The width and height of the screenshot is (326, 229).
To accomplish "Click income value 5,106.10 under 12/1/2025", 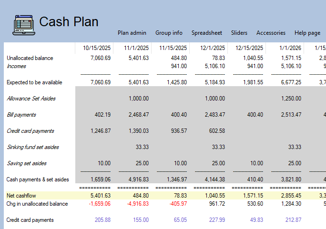I will (215, 66).
